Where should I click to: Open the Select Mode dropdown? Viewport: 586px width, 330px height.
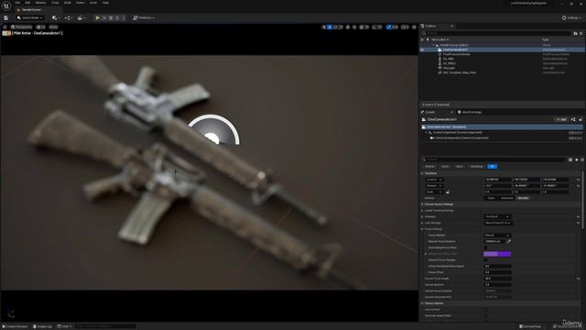(30, 18)
